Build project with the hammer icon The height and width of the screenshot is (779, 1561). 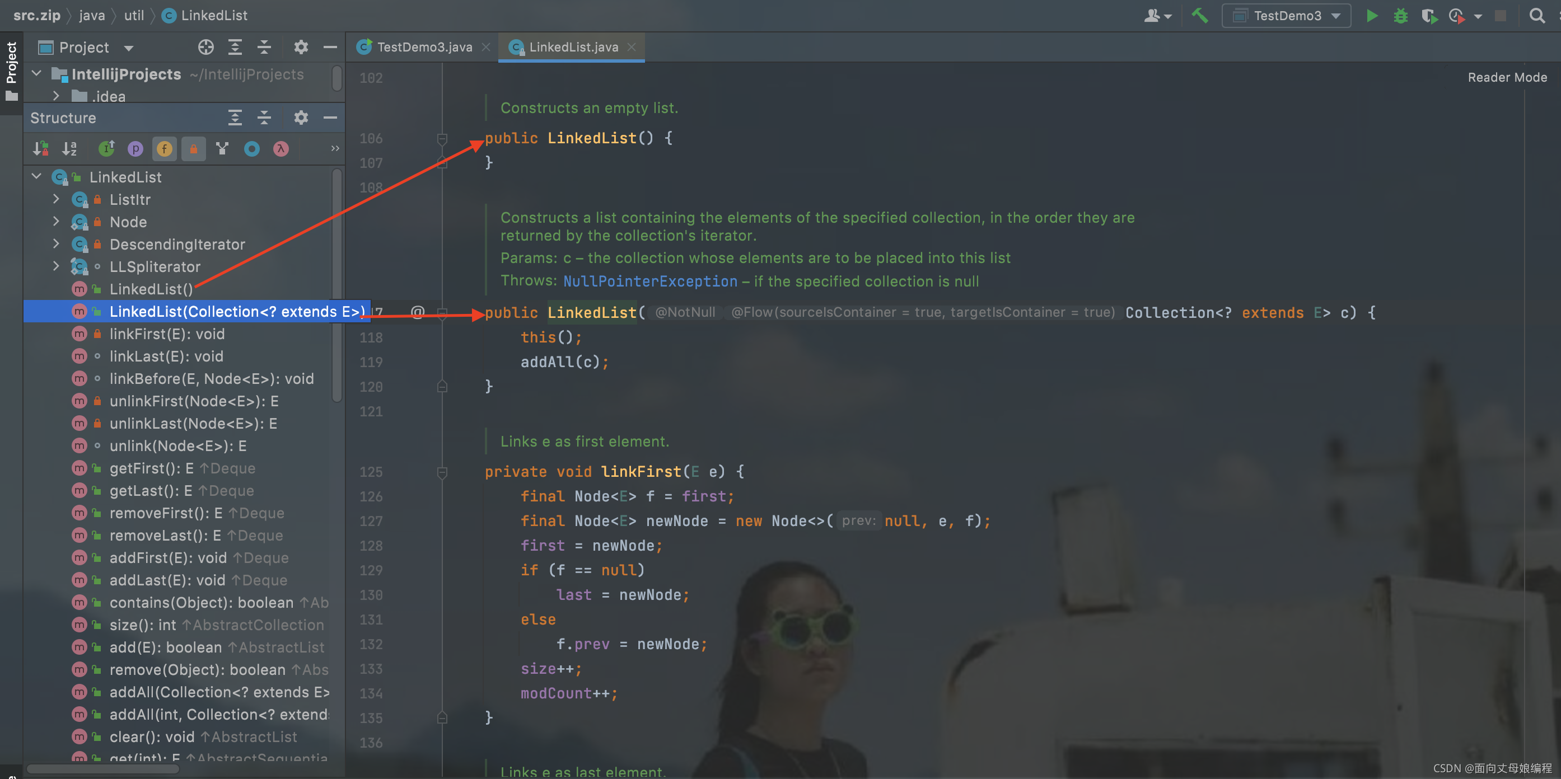[x=1199, y=16]
